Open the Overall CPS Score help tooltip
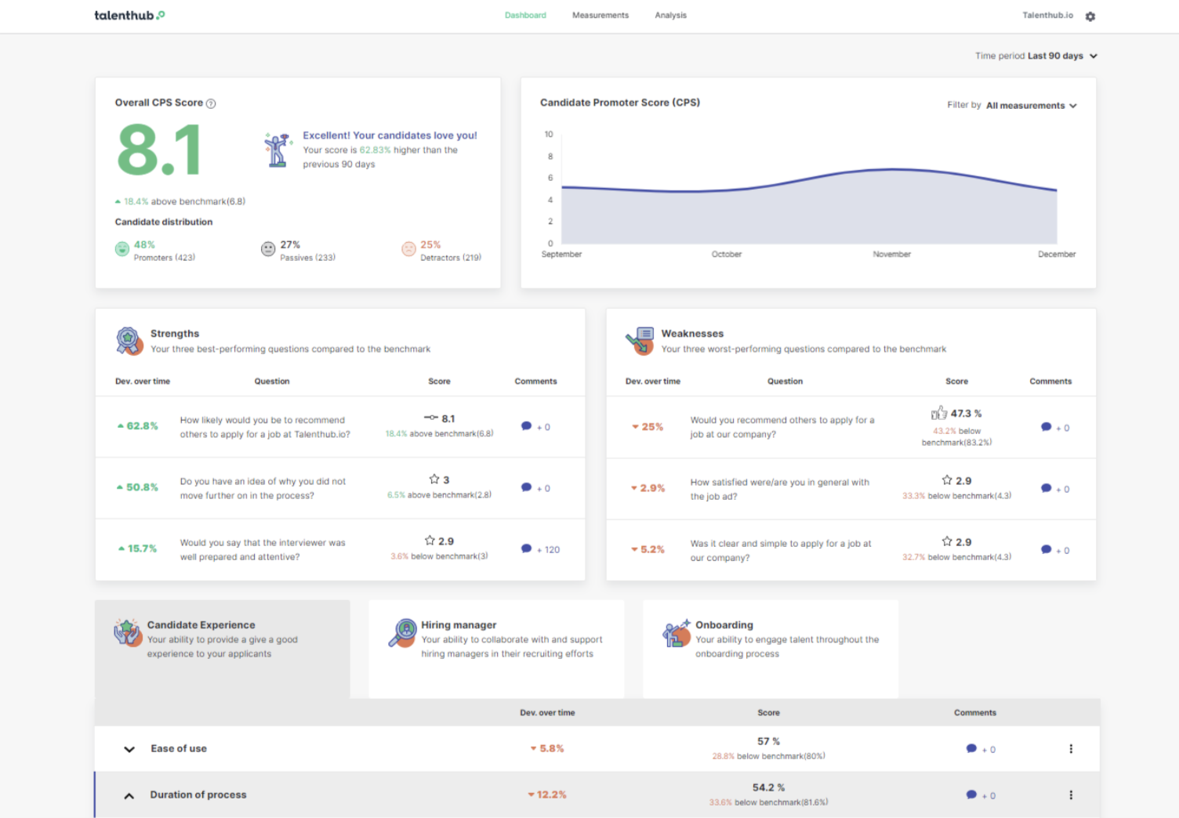The image size is (1179, 818). (210, 103)
